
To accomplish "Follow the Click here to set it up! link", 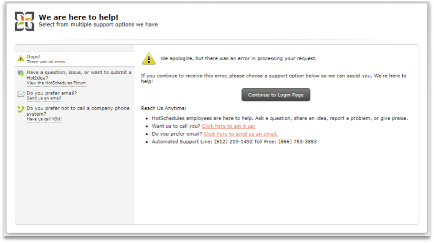I will tap(228, 126).
